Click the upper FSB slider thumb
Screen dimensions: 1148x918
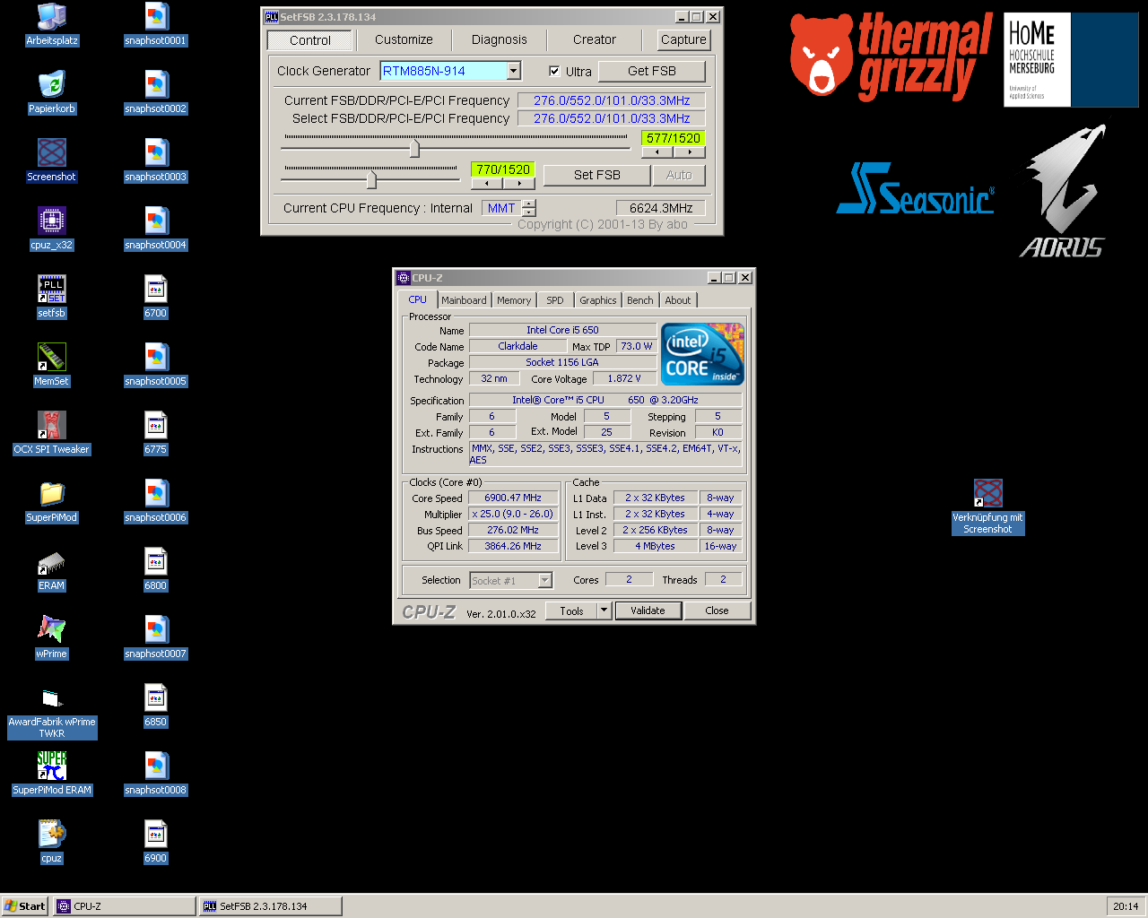click(x=414, y=149)
